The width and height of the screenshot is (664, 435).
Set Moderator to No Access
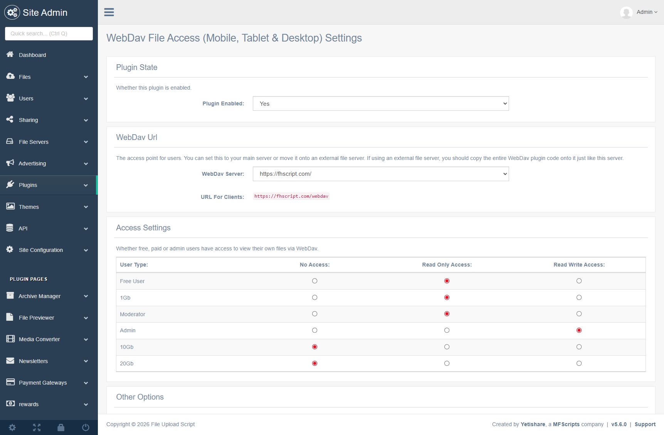(315, 314)
